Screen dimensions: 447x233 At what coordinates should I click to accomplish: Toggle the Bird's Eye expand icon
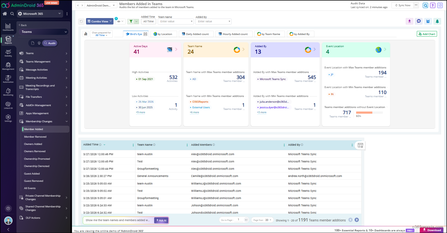[x=145, y=34]
